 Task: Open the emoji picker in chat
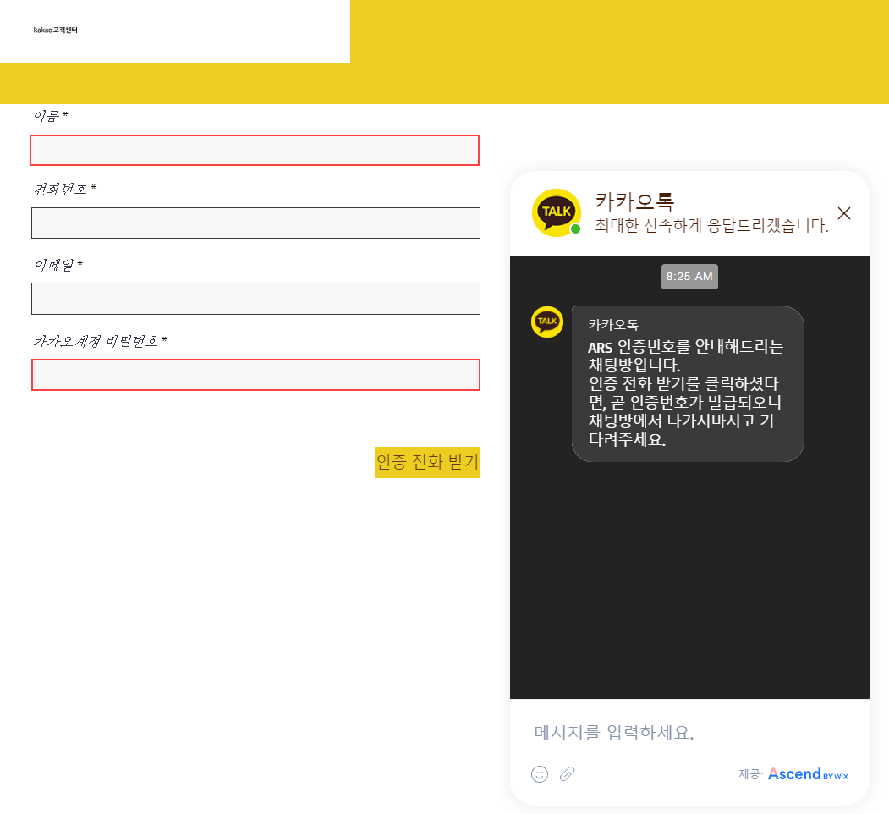point(539,774)
